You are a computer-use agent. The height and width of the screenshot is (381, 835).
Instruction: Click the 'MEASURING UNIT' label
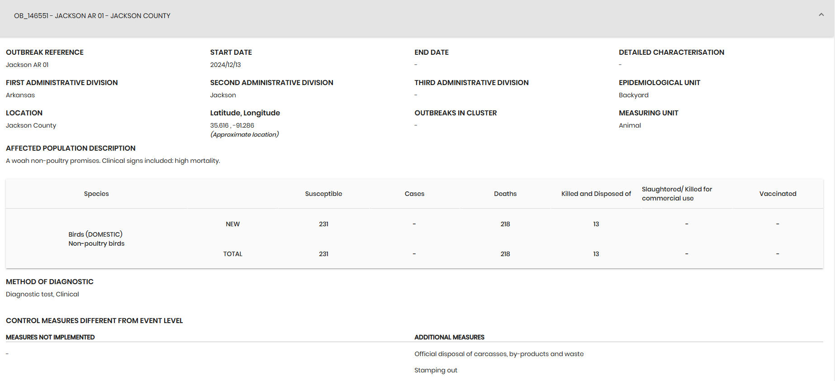[x=649, y=113]
